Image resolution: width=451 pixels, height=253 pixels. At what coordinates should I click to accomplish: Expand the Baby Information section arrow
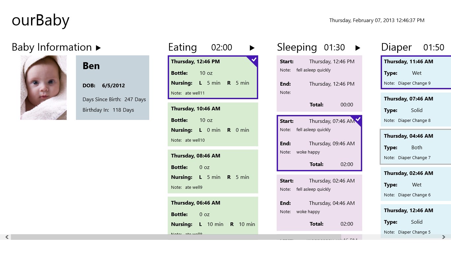[98, 48]
